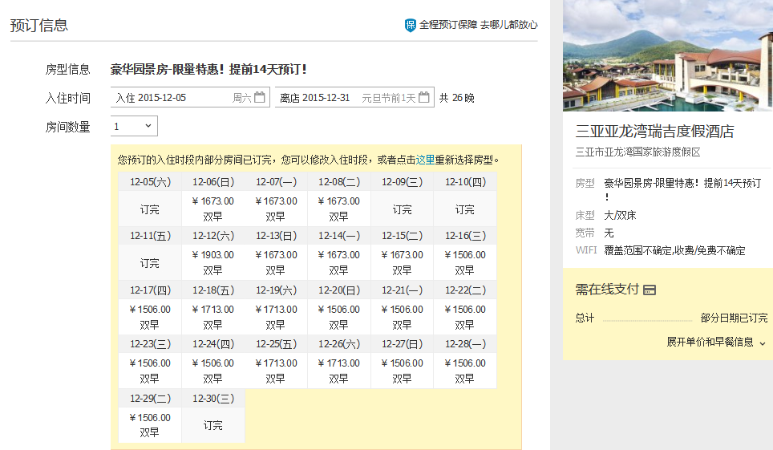Select the 12-18(五) price cell

[x=212, y=317]
